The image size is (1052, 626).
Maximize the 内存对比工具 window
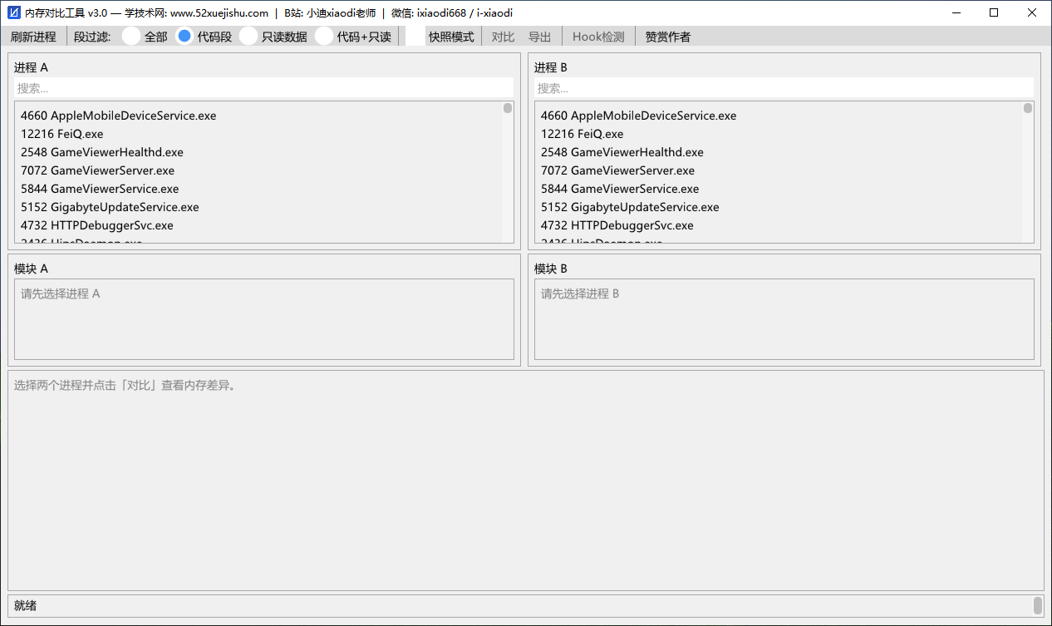994,12
